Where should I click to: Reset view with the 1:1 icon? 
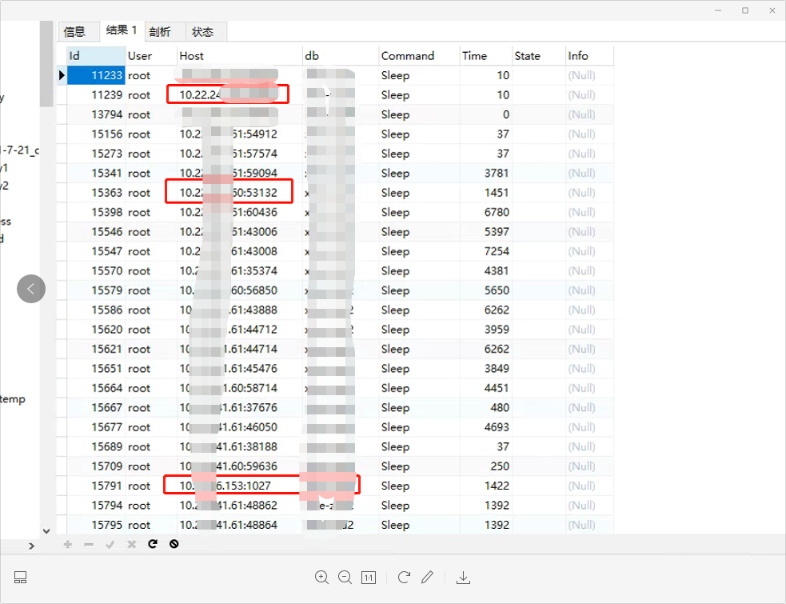369,577
